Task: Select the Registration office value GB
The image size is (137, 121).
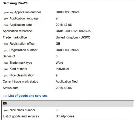Action: (58, 44)
